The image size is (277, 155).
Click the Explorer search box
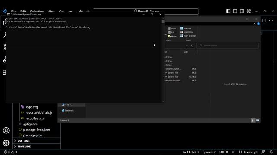click(228, 46)
